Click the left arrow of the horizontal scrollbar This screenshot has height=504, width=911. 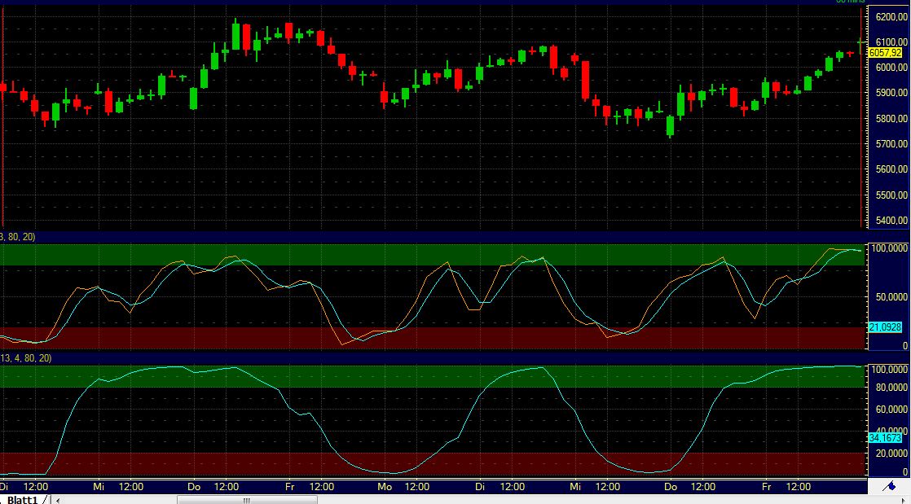pyautogui.click(x=57, y=500)
